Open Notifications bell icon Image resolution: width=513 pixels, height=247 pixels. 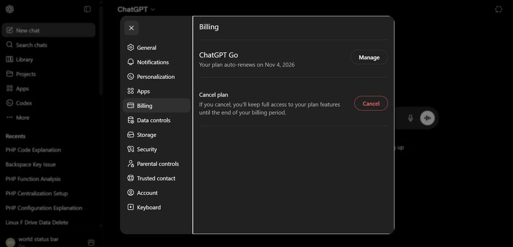[x=131, y=62]
